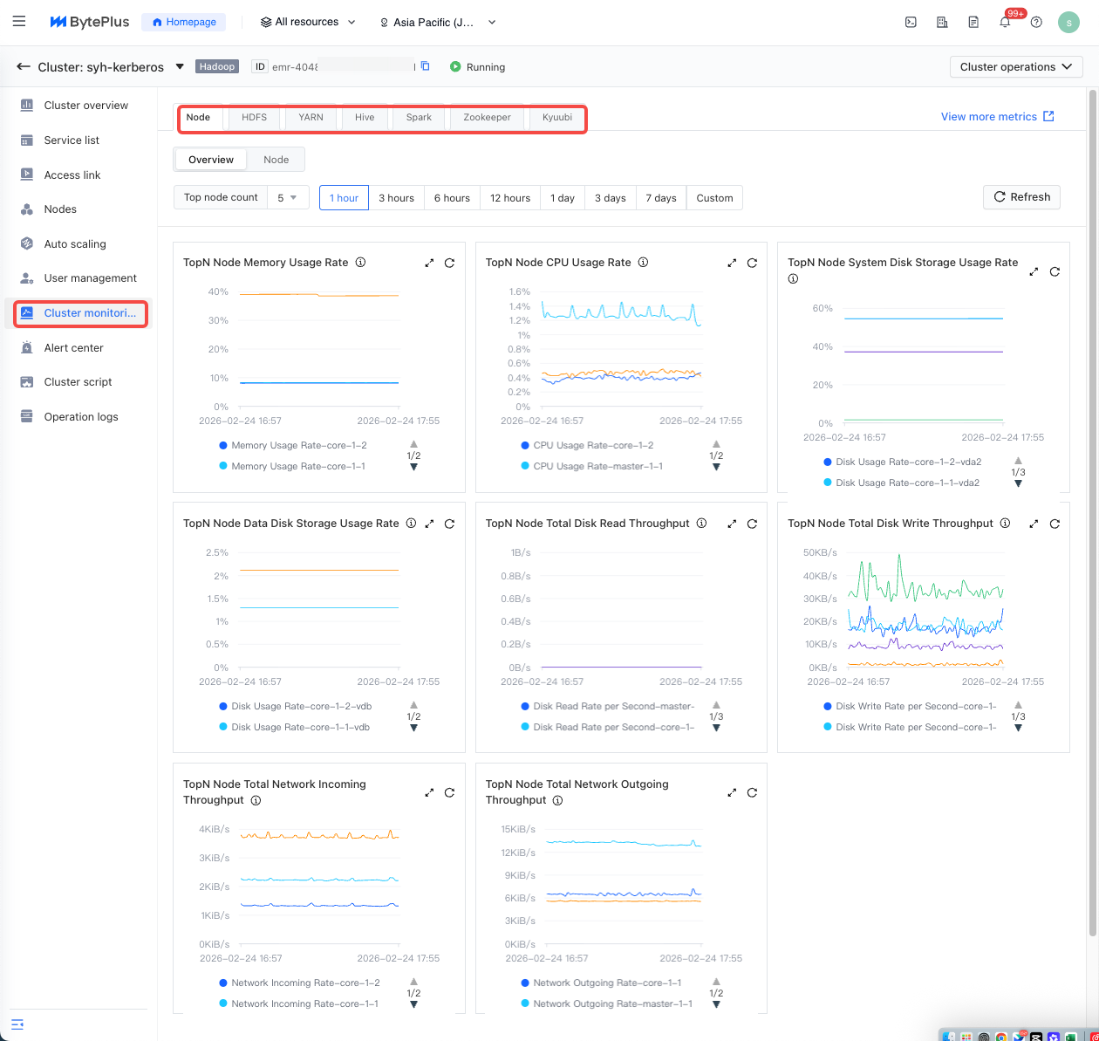Screen dimensions: 1099x1041
Task: Open the Top node count dropdown
Action: coord(287,198)
